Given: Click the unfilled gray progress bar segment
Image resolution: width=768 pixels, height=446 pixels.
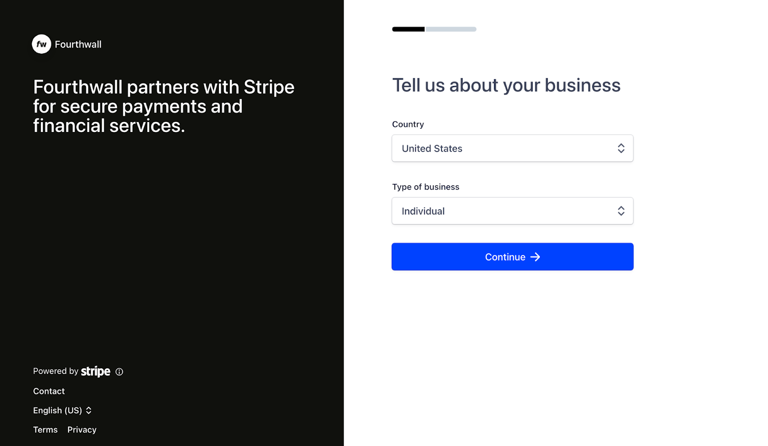Looking at the screenshot, I should pyautogui.click(x=451, y=29).
